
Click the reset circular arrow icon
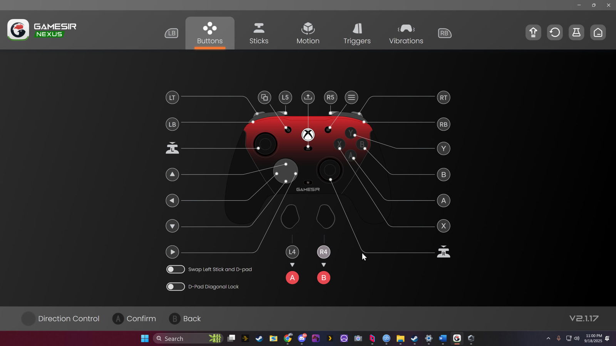[555, 33]
